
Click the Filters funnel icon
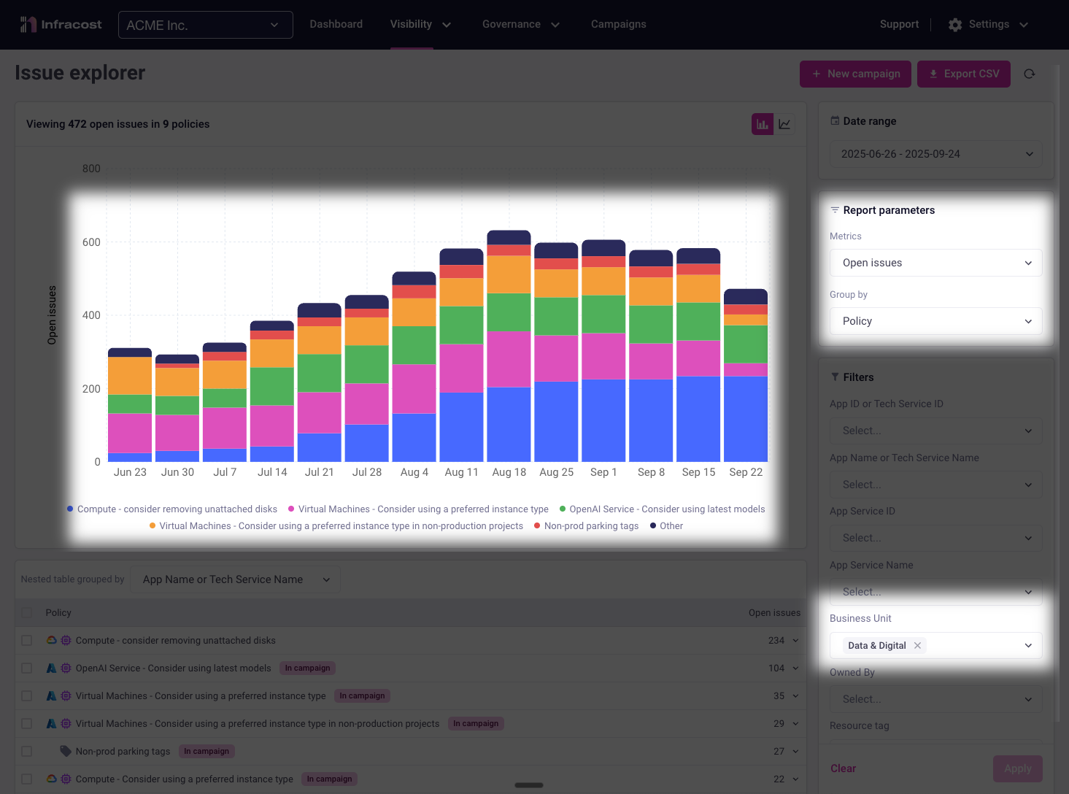click(835, 377)
